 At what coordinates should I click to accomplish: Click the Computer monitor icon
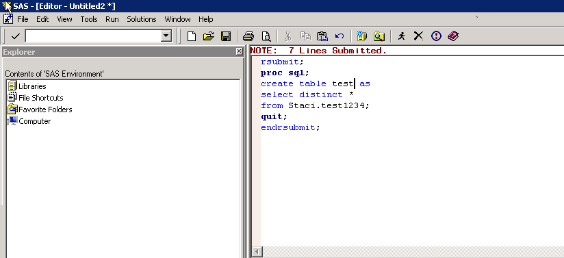point(12,120)
